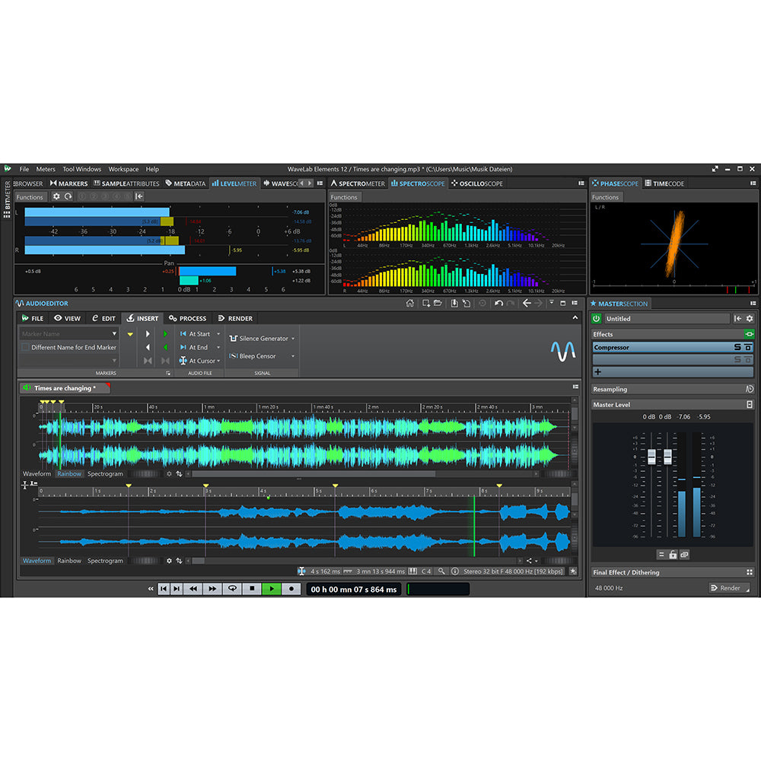
Task: Click the Master Section power icon
Action: (597, 319)
